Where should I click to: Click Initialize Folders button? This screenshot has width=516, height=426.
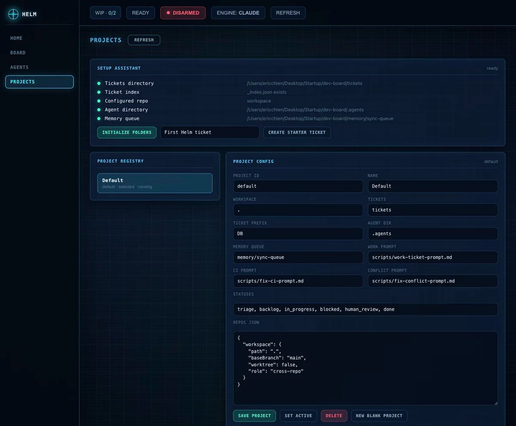(127, 132)
